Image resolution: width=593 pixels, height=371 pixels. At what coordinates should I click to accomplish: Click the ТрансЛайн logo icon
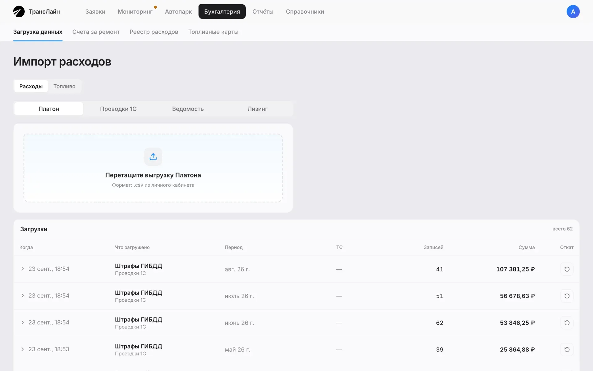coord(19,11)
